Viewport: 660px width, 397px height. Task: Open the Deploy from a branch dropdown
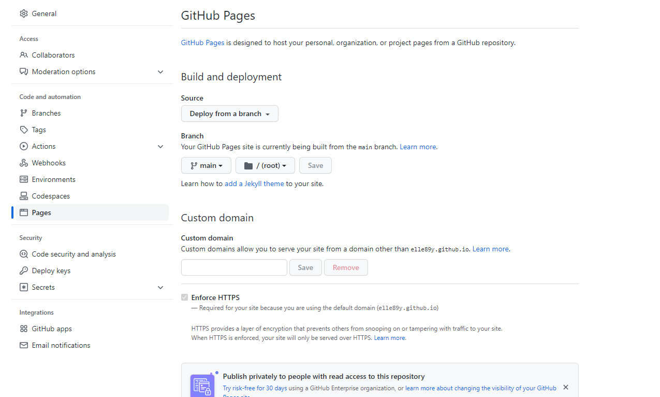[230, 114]
